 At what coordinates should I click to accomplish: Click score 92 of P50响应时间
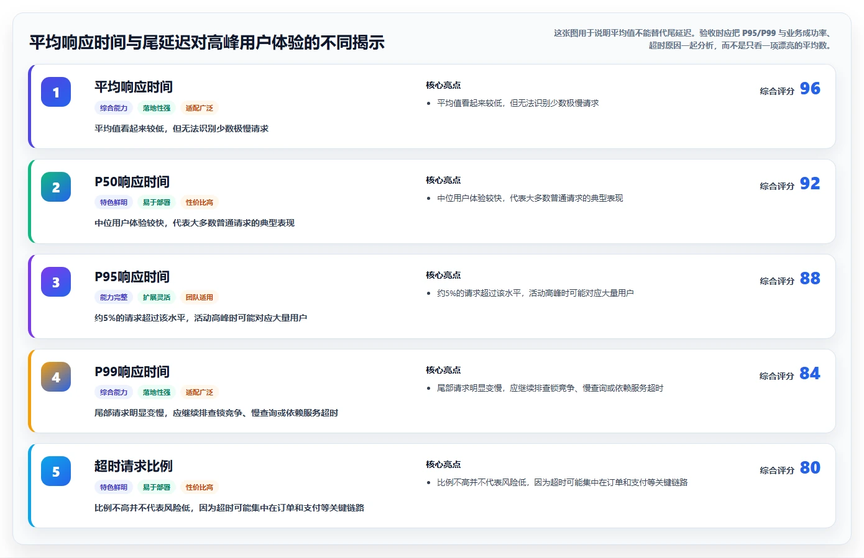(810, 184)
